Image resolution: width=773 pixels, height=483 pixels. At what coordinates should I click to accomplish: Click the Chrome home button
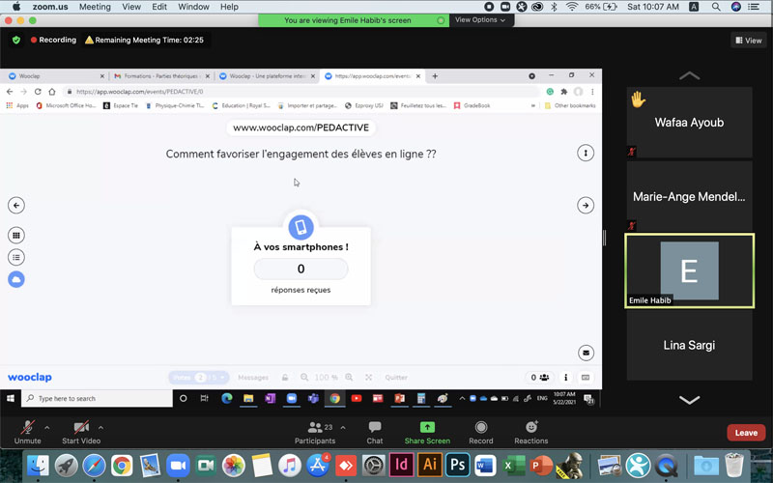pyautogui.click(x=52, y=92)
